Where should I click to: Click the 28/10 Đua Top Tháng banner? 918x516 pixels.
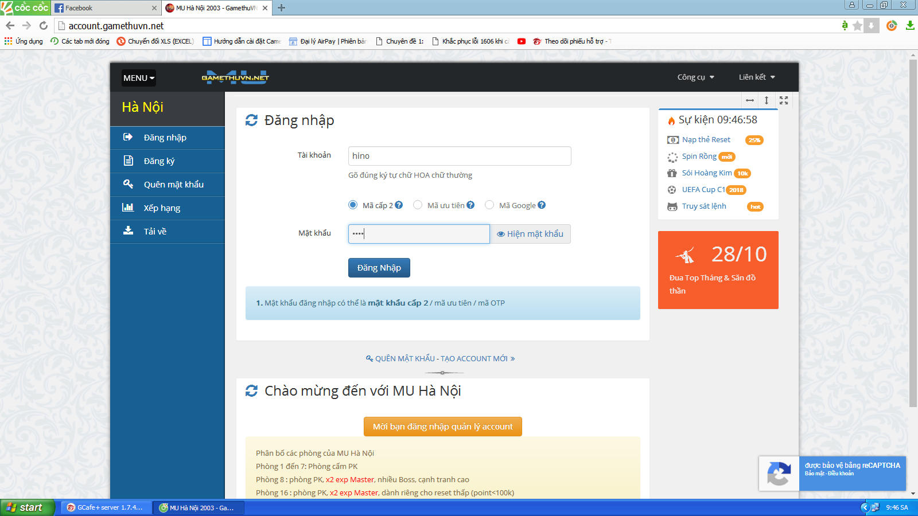pos(718,270)
